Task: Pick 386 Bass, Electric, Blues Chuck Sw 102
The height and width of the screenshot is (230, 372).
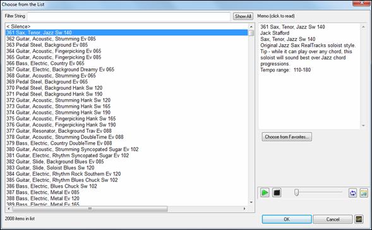Action: click(x=127, y=186)
